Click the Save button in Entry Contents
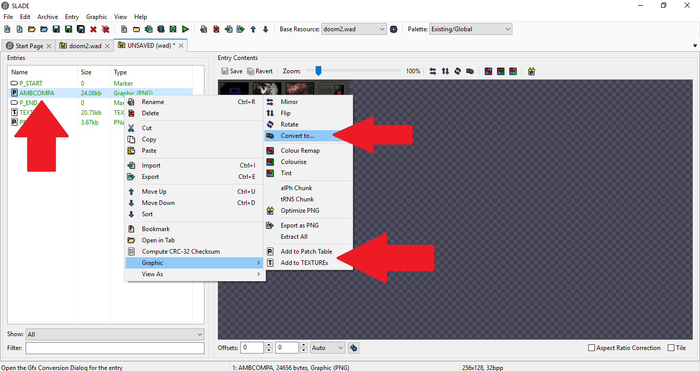This screenshot has width=700, height=371. tap(232, 71)
